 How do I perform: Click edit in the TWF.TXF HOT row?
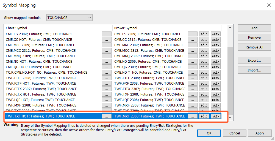pos(204,116)
